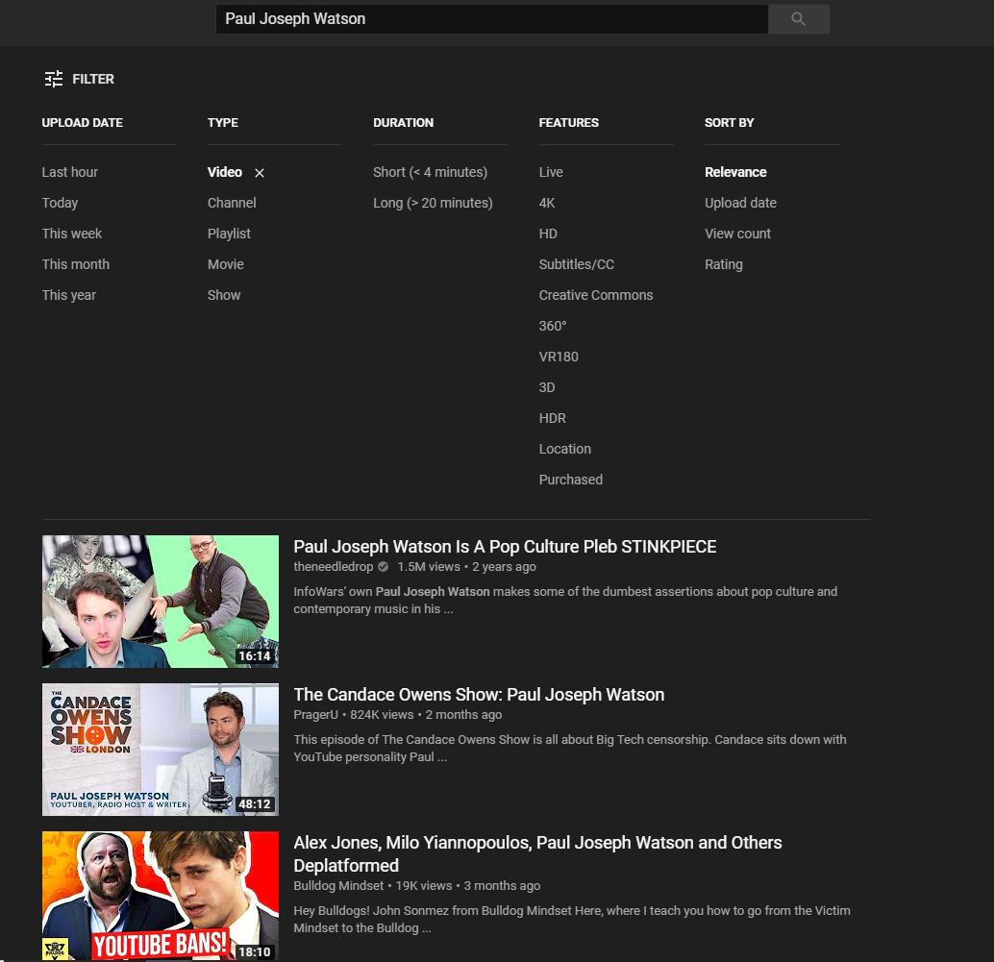The width and height of the screenshot is (994, 962).
Task: Click the 'DURATION' column heading
Action: (x=403, y=122)
